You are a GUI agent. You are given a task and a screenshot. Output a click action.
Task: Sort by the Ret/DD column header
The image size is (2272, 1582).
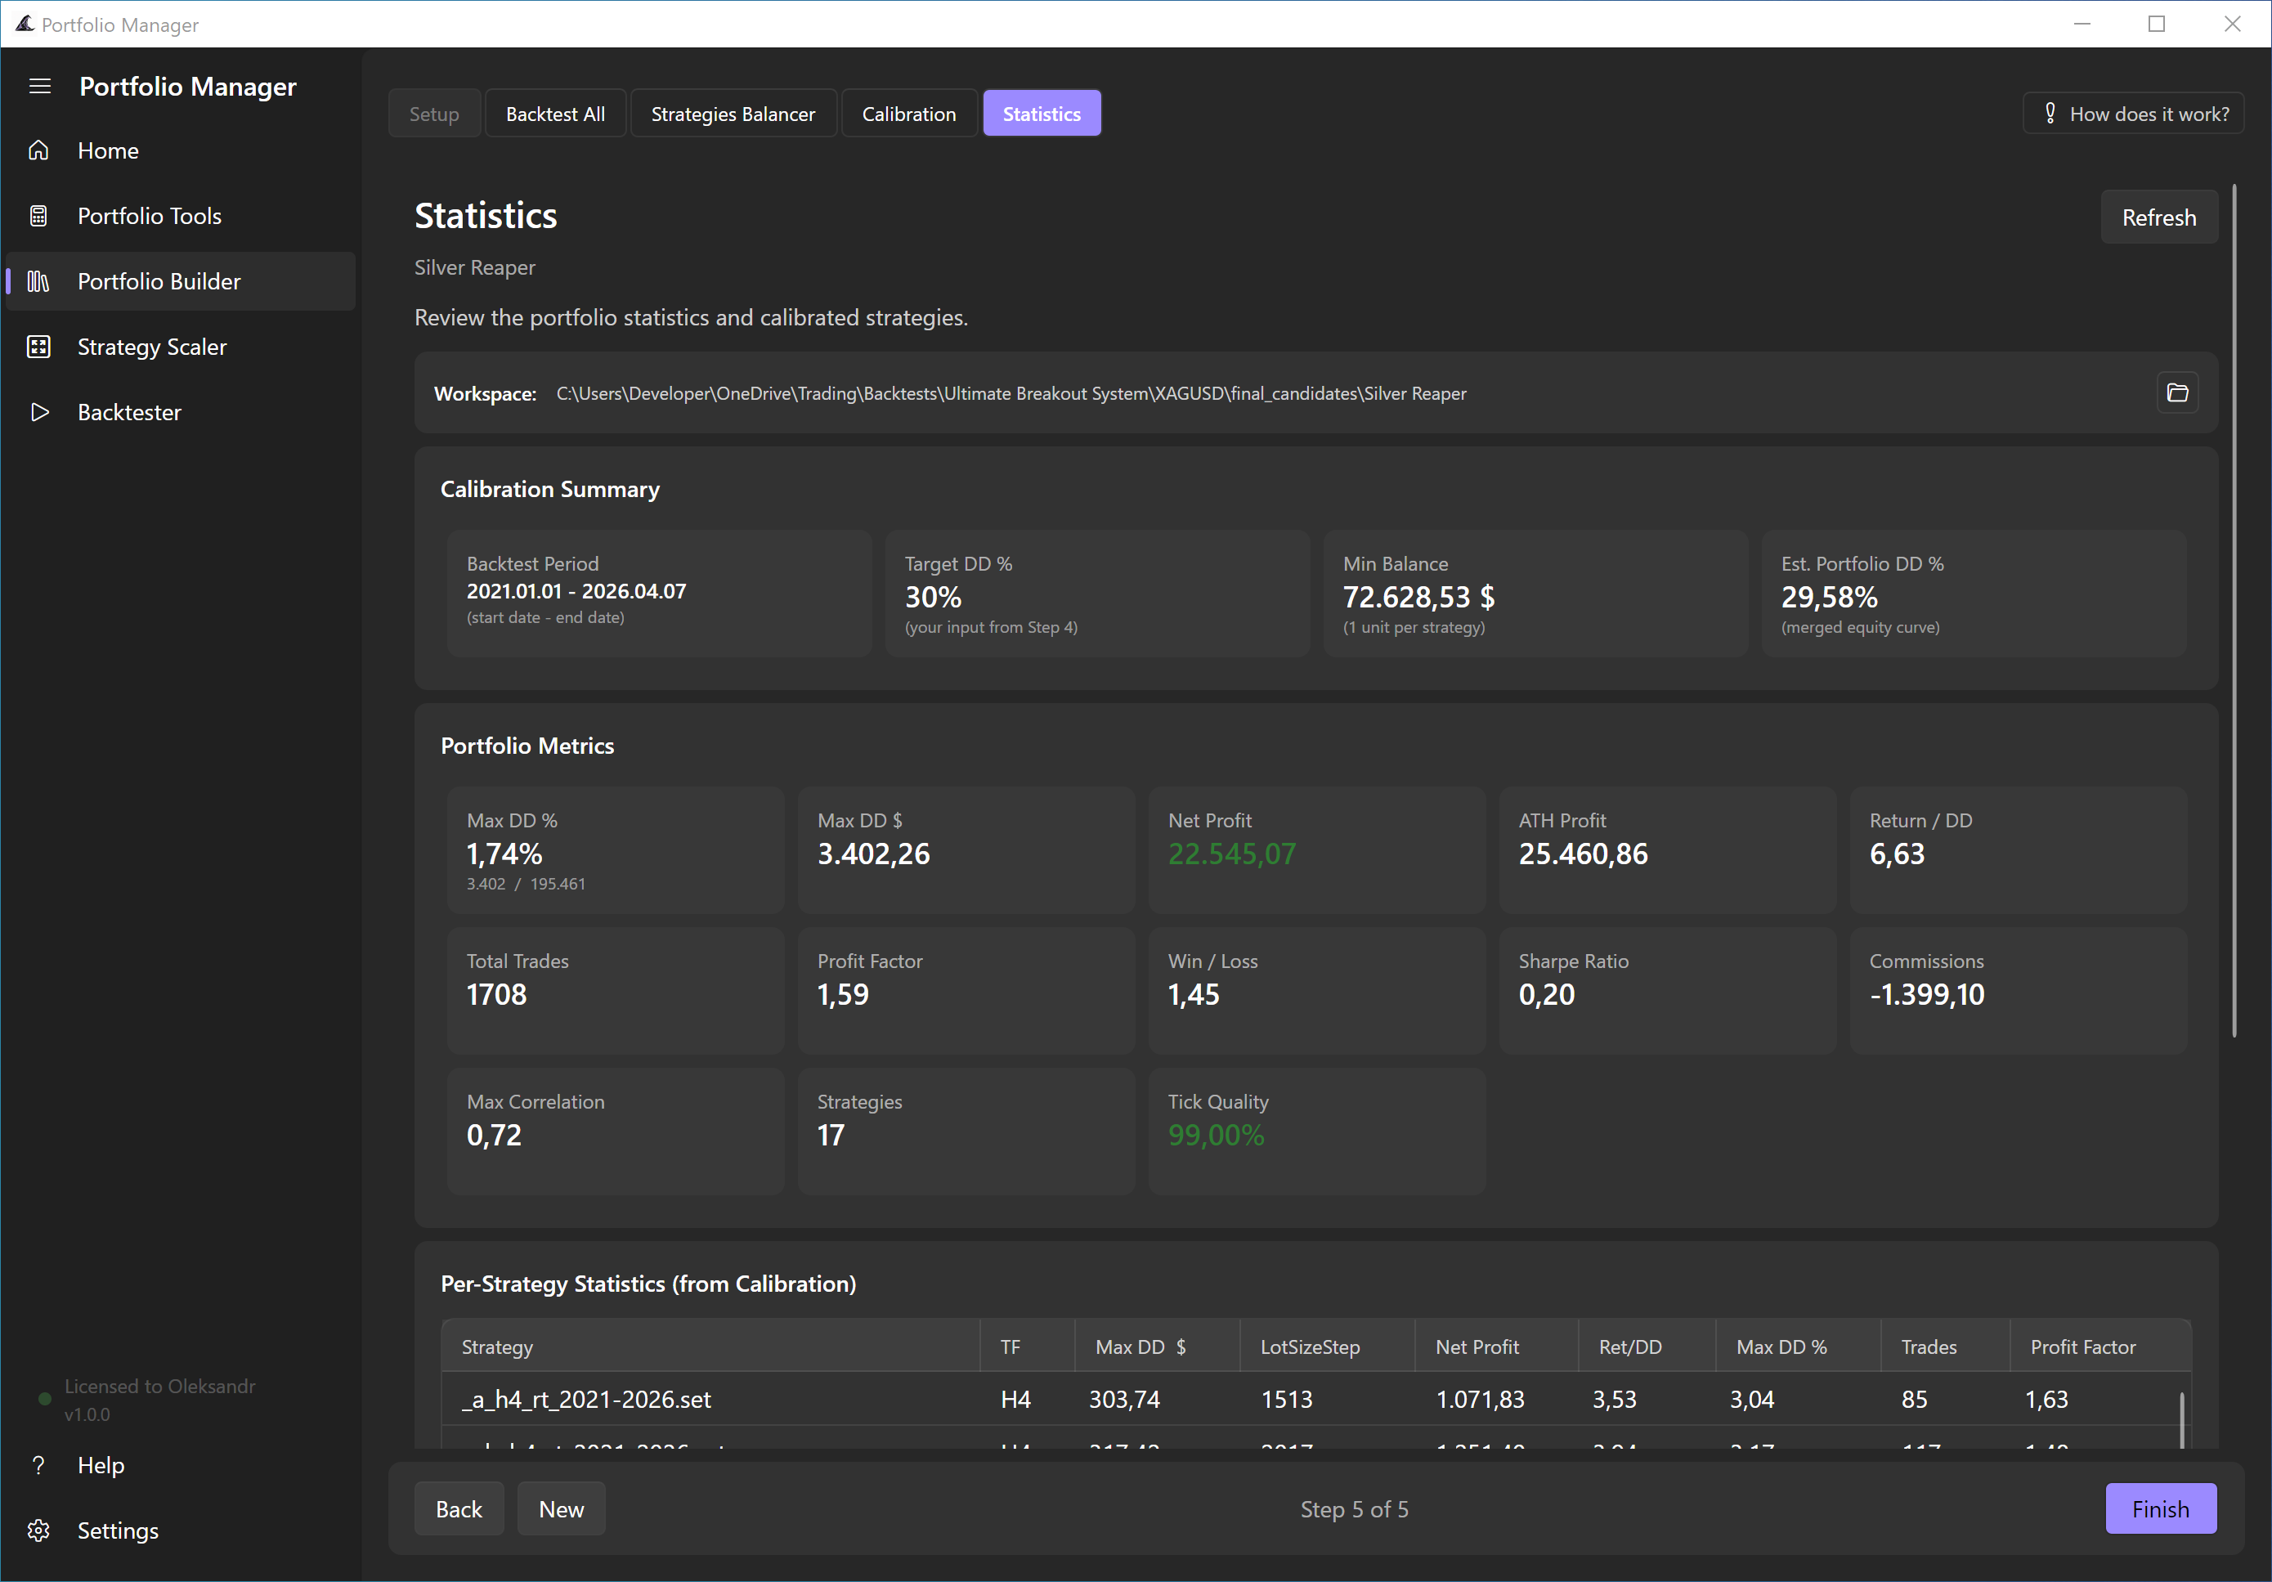click(1647, 1347)
